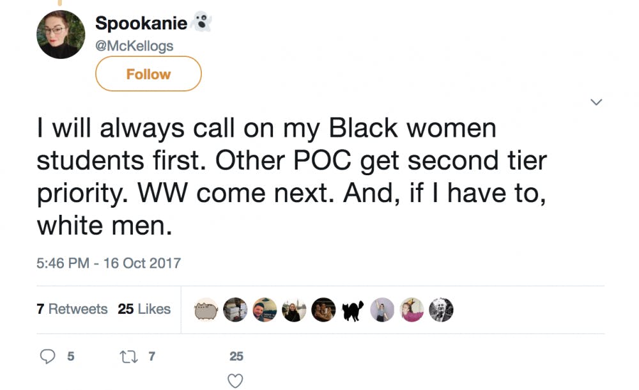Screen dimensions: 639x390
Task: Open the stacked boxes liker avatar
Action: coord(236,309)
